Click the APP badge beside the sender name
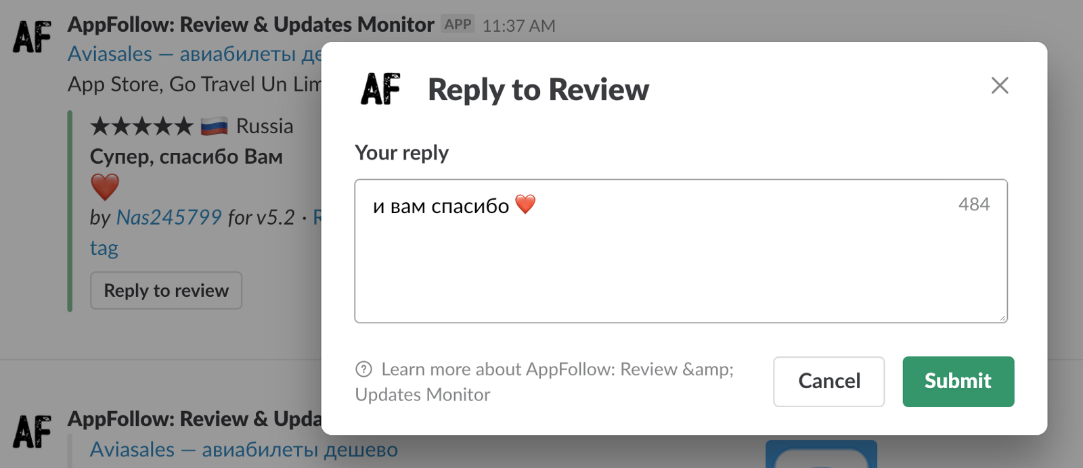1083x468 pixels. 458,24
